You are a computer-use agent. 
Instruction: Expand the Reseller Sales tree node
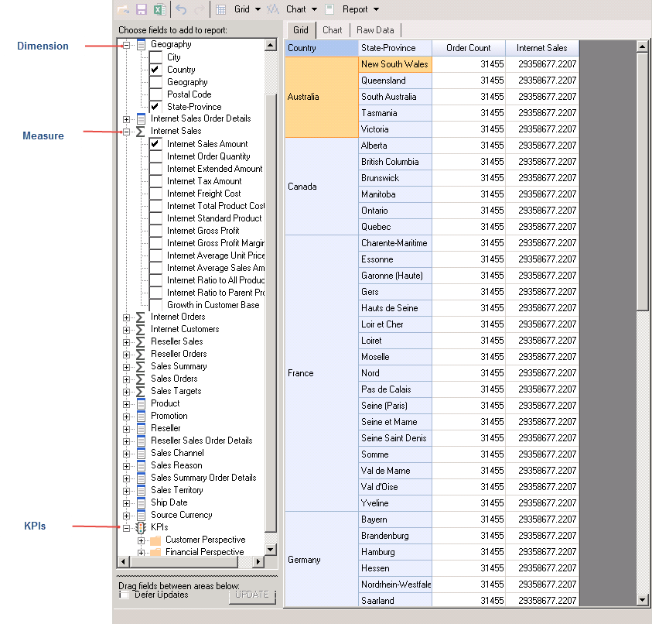click(127, 341)
